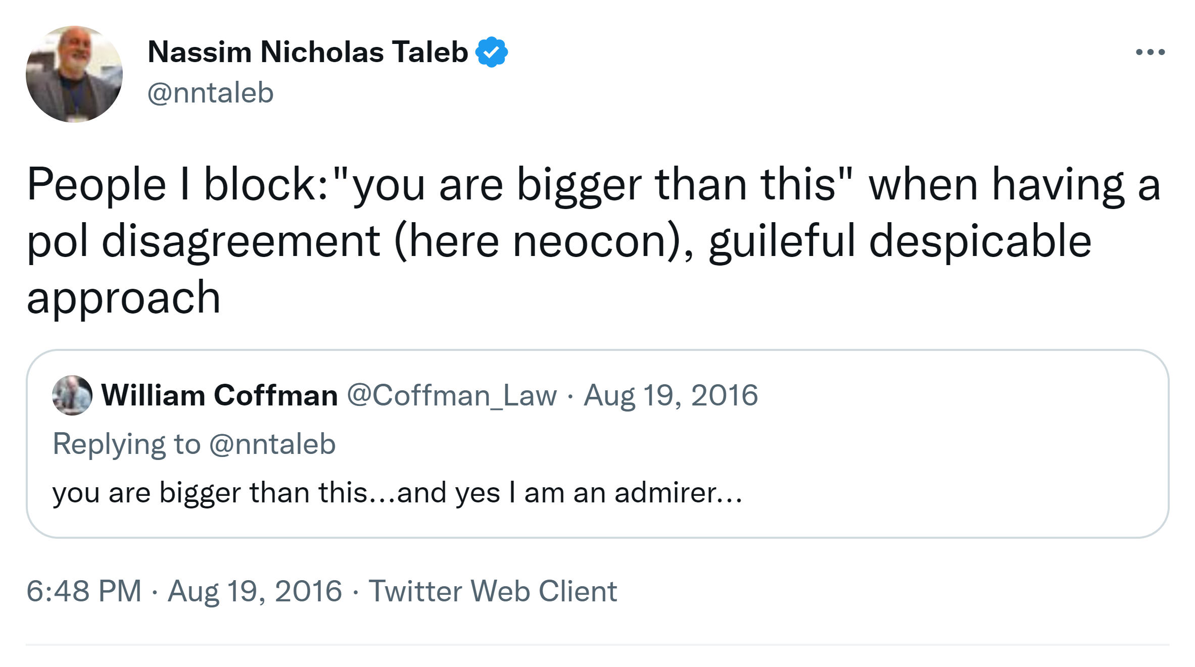Open the Twitter Web Client source link
Image resolution: width=1195 pixels, height=667 pixels.
493,591
